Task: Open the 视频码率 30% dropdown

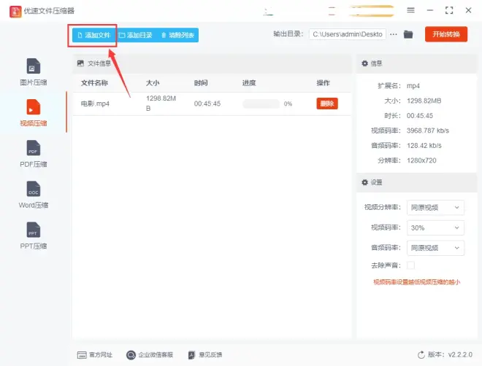Action: coord(435,227)
